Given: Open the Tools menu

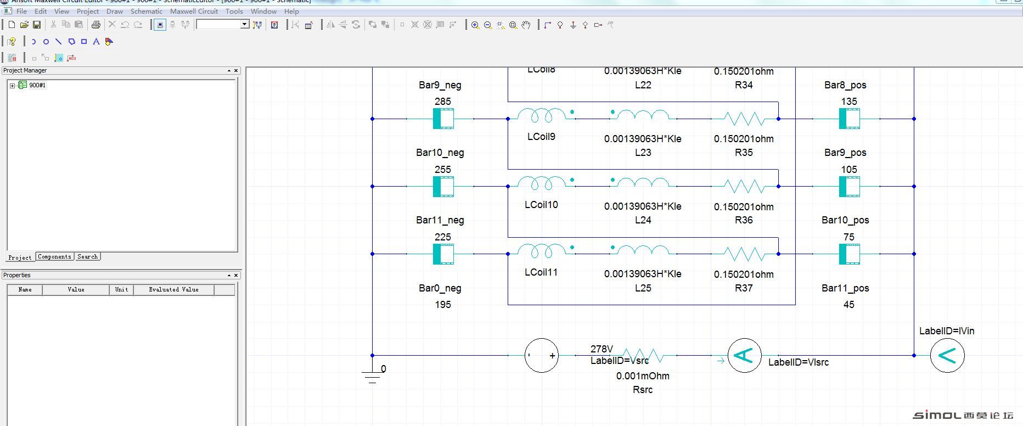Looking at the screenshot, I should pos(234,11).
